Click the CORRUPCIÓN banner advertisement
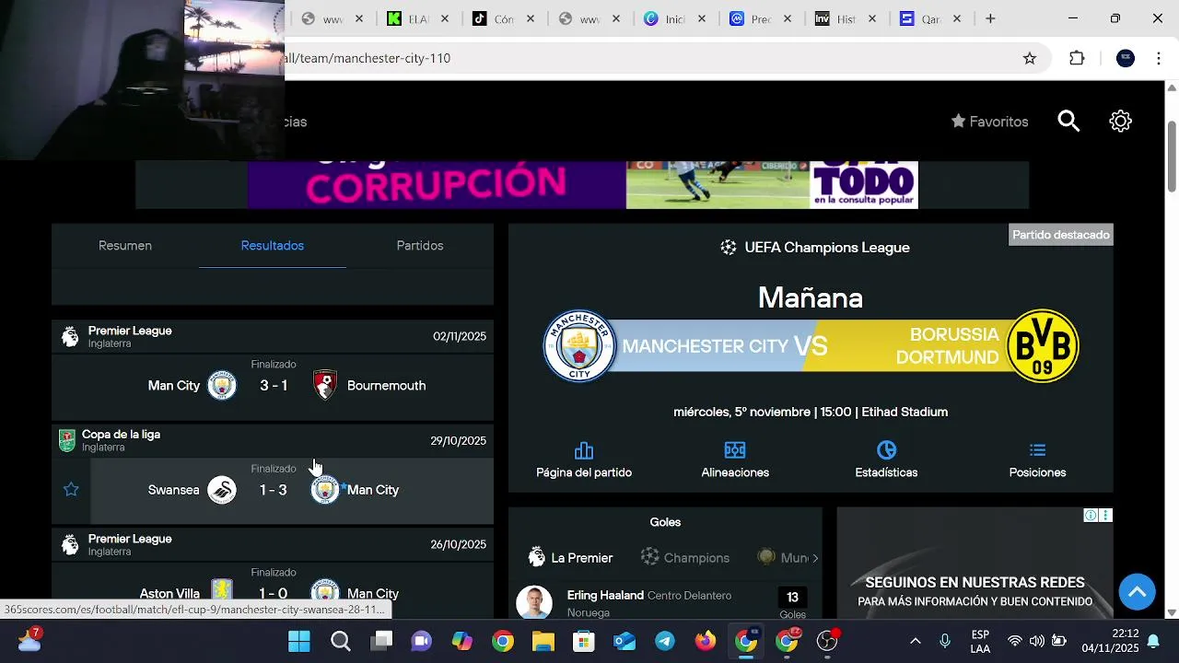The height and width of the screenshot is (663, 1179). pyautogui.click(x=582, y=185)
